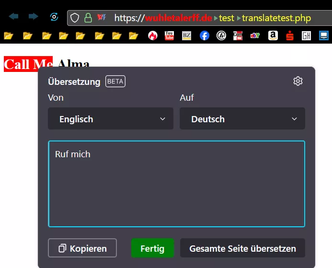
Task: Click the 'Auf' label
Action: (187, 98)
